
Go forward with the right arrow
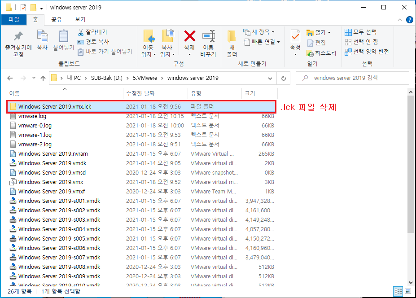coord(23,78)
